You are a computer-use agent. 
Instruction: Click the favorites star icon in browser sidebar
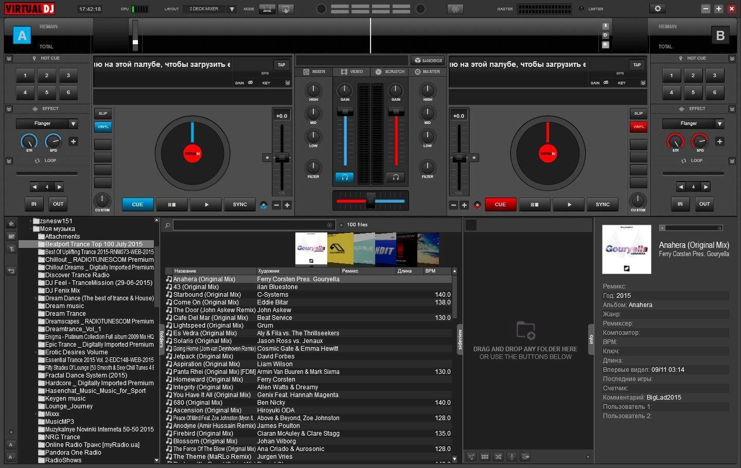tap(11, 224)
